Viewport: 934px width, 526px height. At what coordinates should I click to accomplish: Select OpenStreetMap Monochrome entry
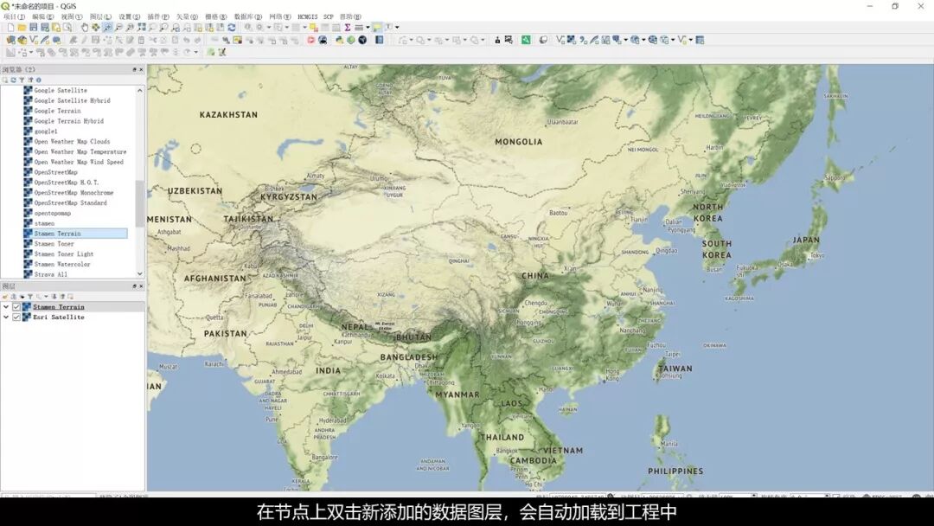pos(74,192)
